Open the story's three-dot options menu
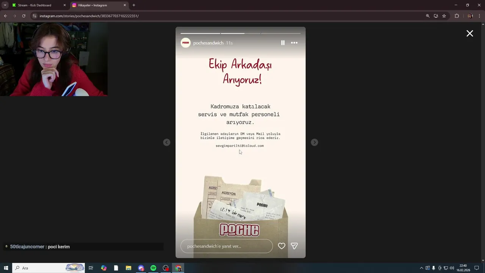Viewport: 485px width, 273px height. [x=294, y=43]
